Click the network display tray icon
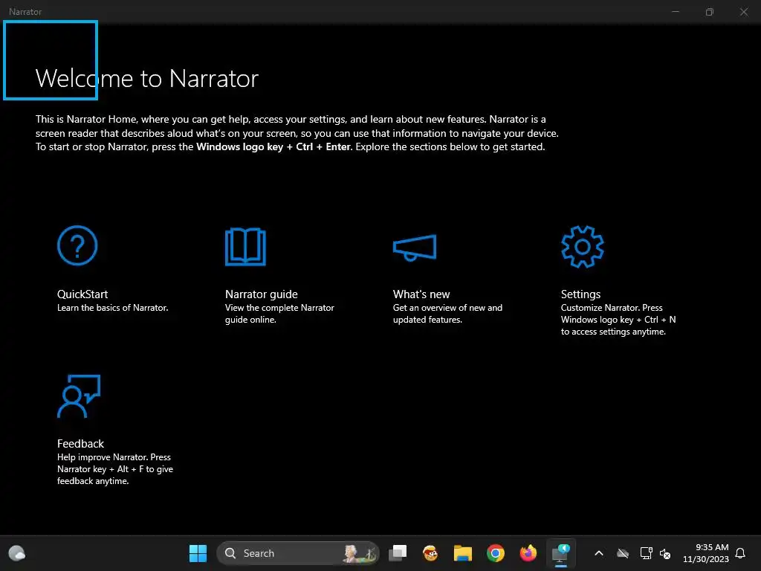Image resolution: width=761 pixels, height=571 pixels. pyautogui.click(x=646, y=553)
